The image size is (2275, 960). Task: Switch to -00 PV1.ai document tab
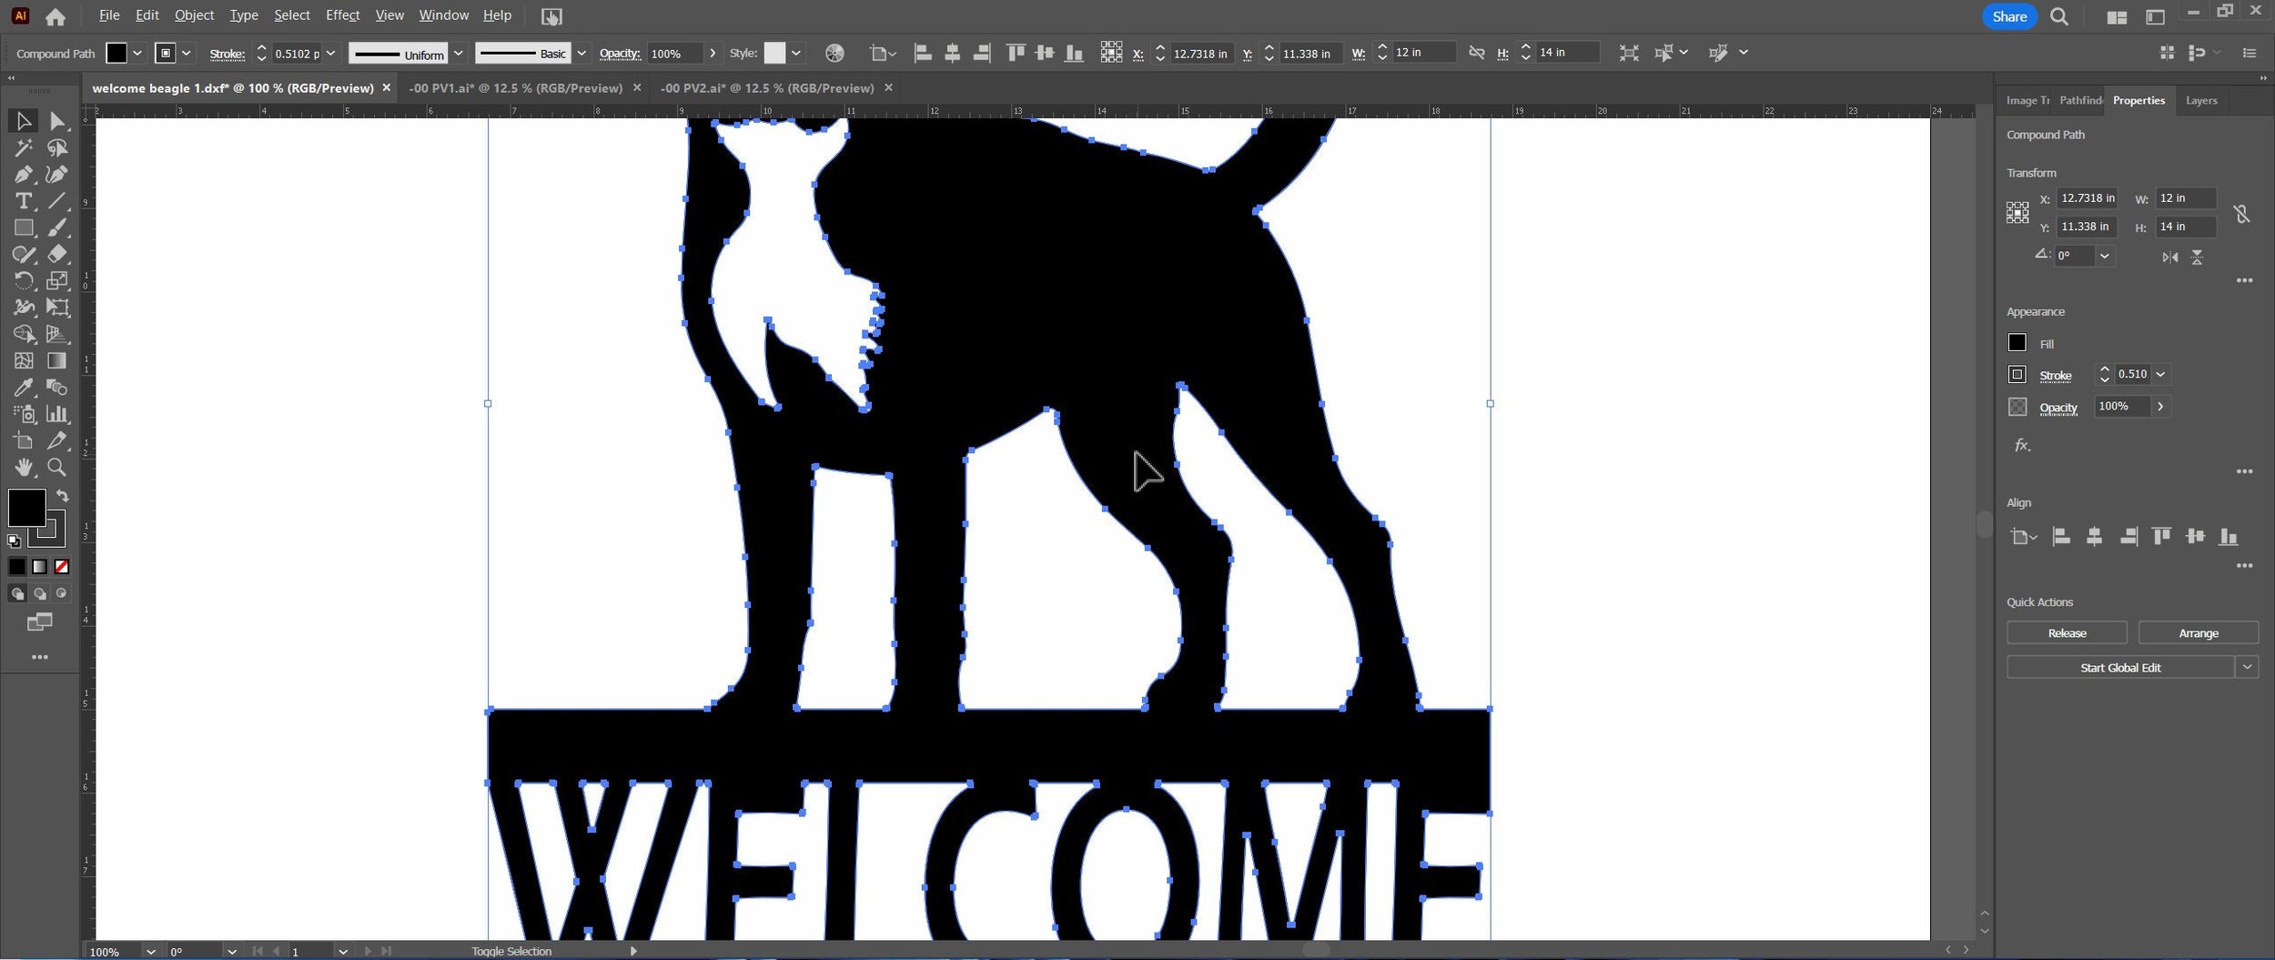[x=516, y=88]
